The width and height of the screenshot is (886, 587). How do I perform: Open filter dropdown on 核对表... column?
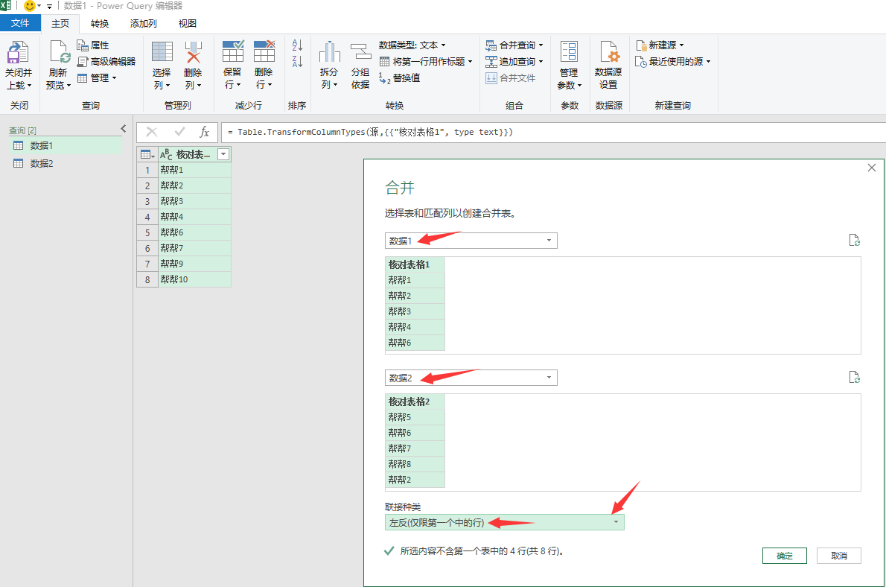(224, 154)
